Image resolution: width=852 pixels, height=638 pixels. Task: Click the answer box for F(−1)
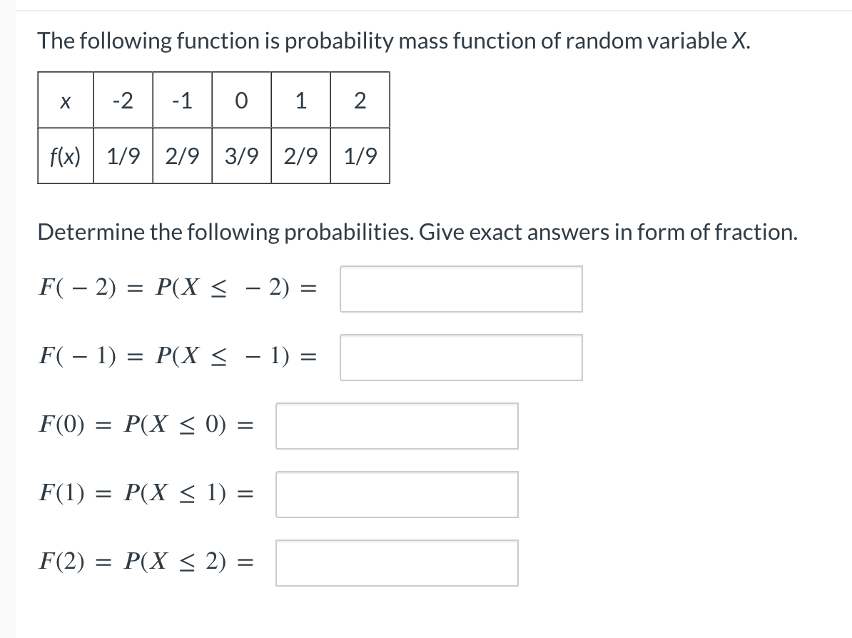pyautogui.click(x=461, y=356)
